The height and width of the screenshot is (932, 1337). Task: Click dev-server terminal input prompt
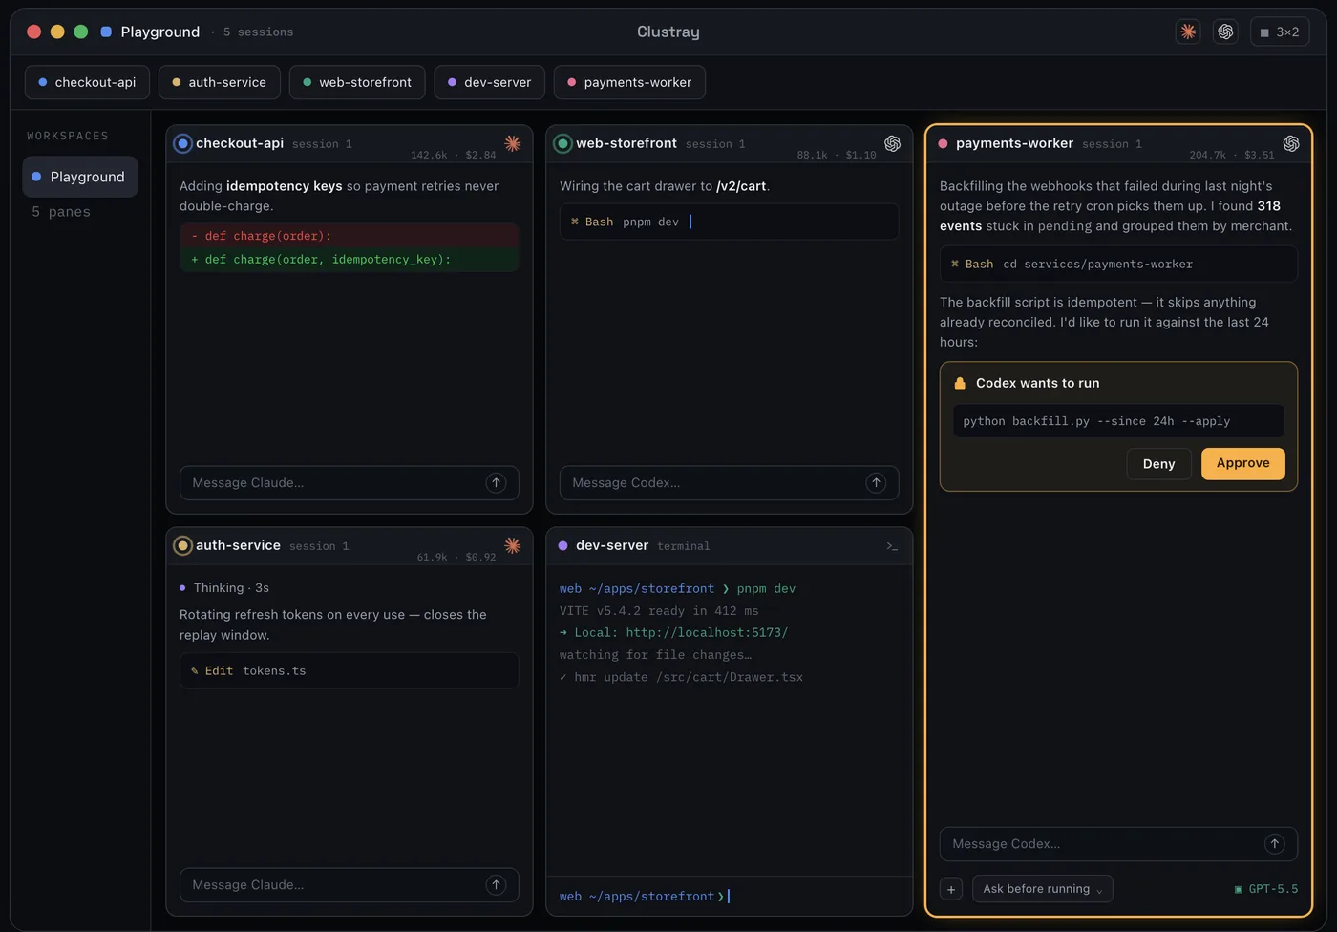(729, 897)
